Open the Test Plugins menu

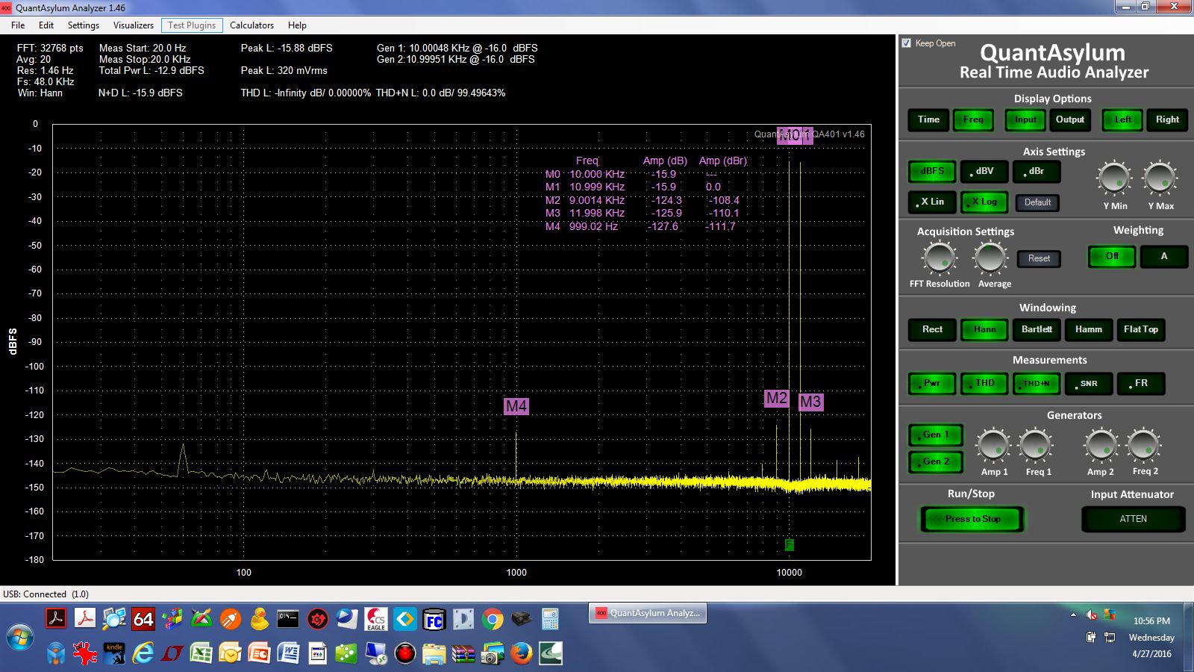click(x=192, y=25)
